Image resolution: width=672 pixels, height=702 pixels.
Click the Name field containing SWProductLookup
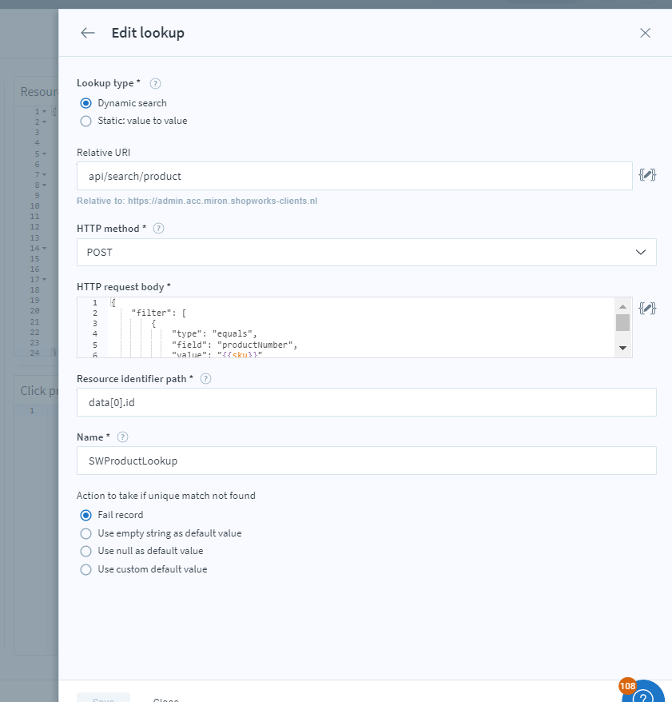tap(367, 461)
